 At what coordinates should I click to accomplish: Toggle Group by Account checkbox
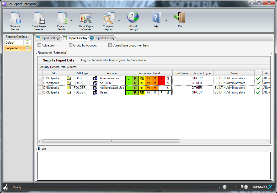(x=71, y=45)
